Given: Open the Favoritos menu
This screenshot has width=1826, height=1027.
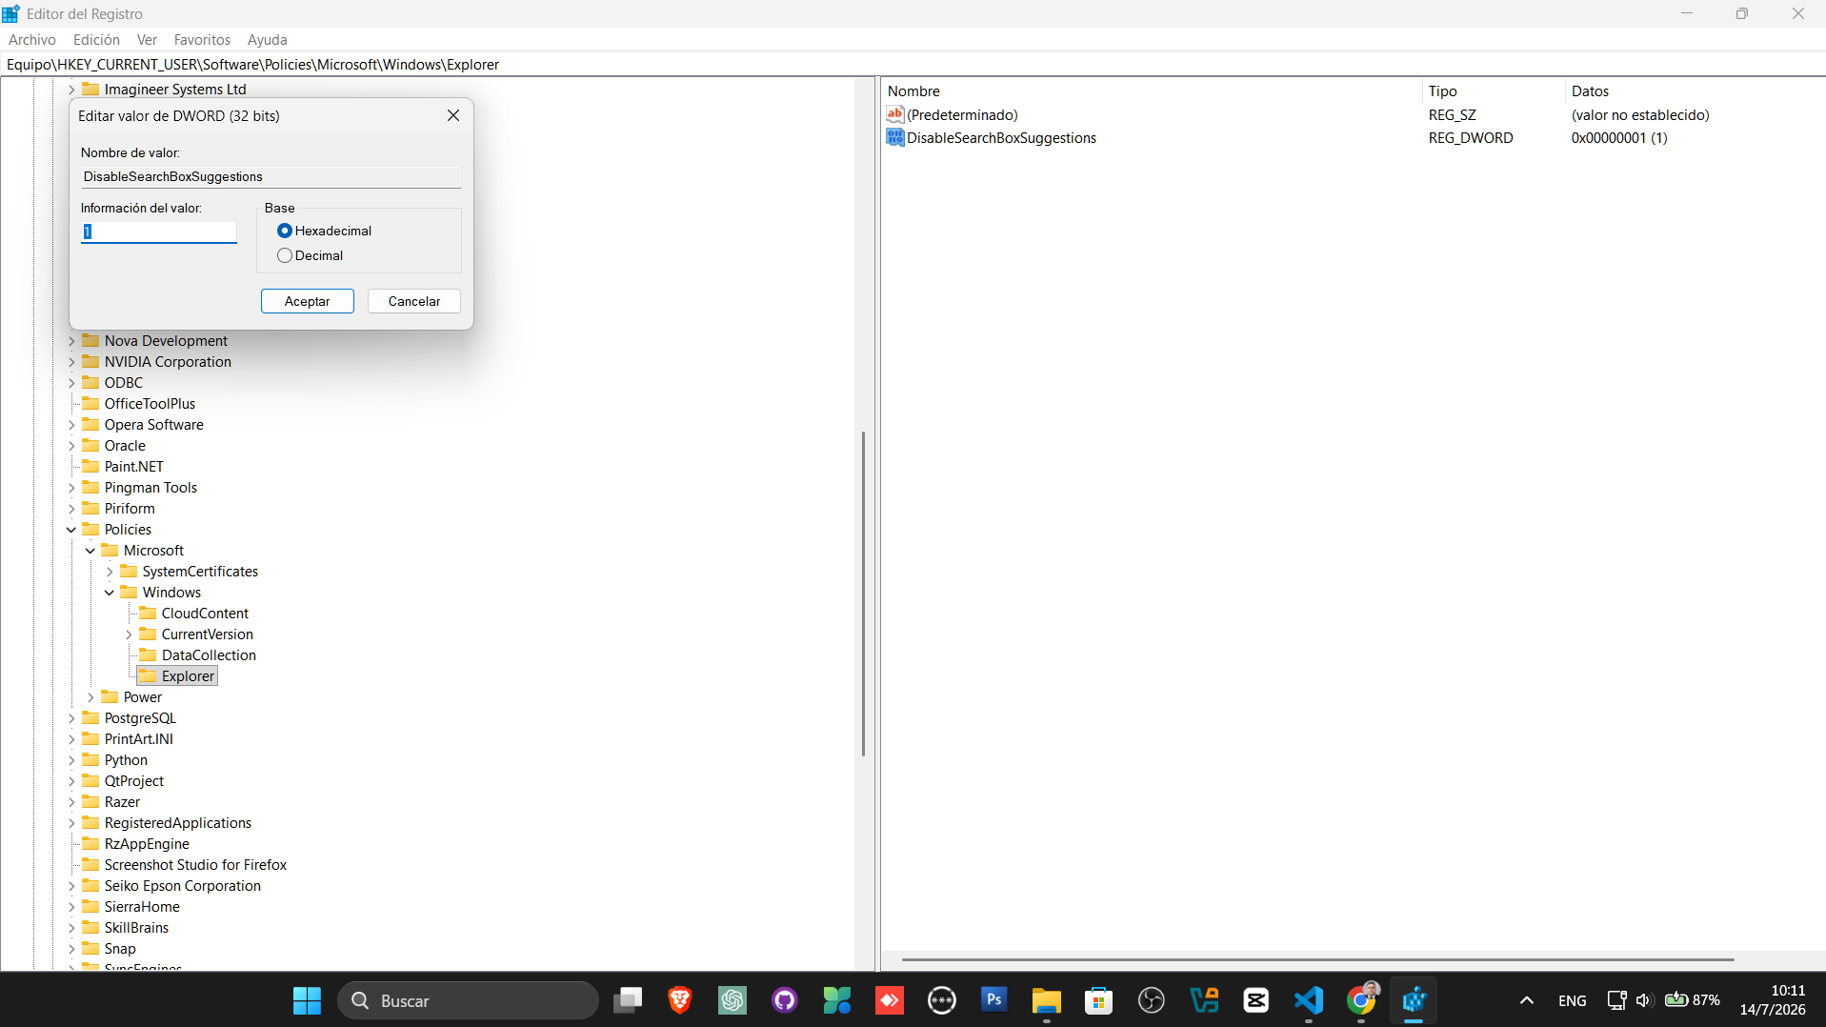Looking at the screenshot, I should 202,39.
